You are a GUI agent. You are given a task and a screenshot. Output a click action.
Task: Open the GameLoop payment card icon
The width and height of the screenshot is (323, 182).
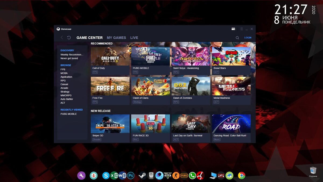click(233, 29)
